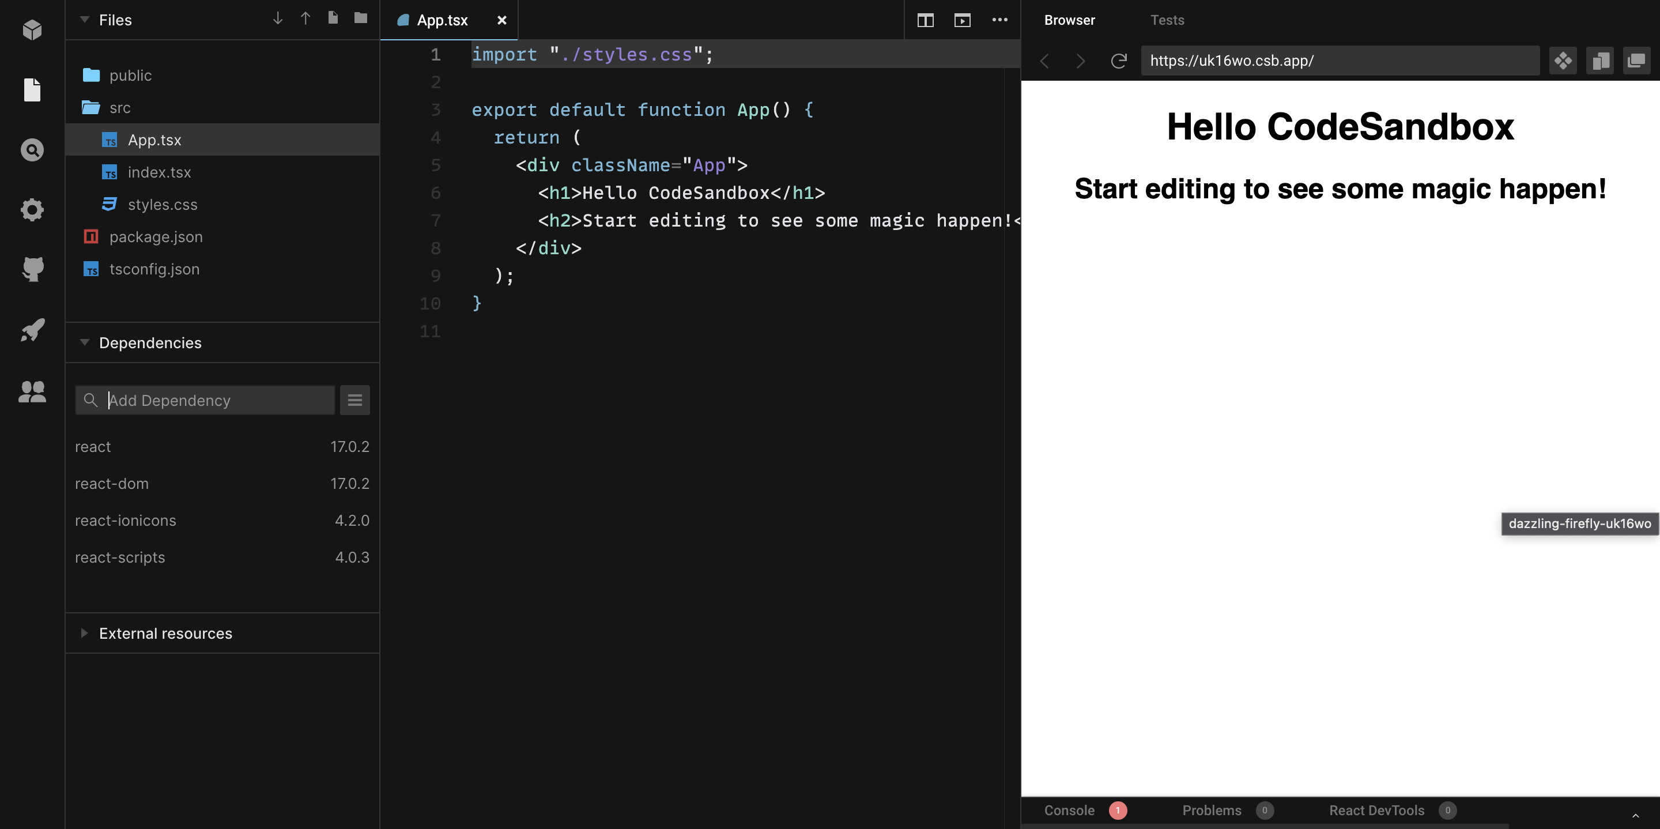Switch to the Tests tab
The image size is (1660, 829).
(1167, 20)
